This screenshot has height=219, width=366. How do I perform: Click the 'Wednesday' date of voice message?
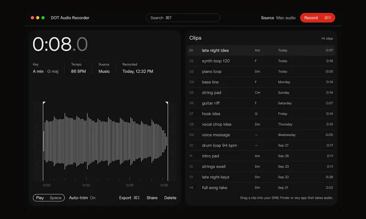click(287, 135)
